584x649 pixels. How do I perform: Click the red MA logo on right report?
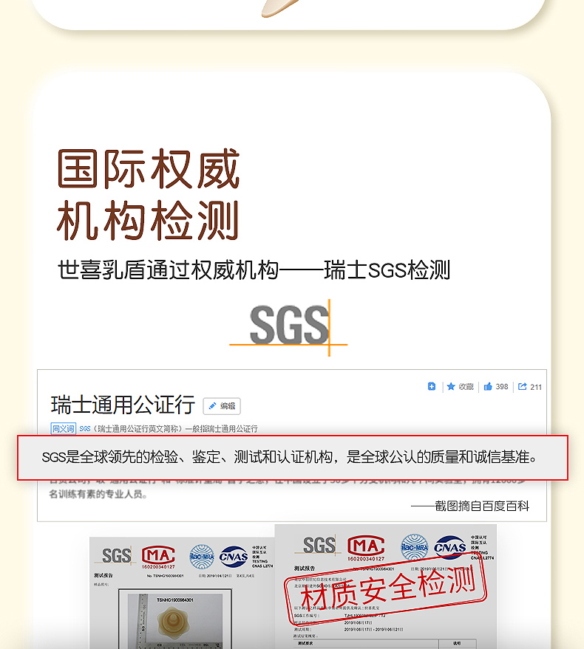coord(366,548)
